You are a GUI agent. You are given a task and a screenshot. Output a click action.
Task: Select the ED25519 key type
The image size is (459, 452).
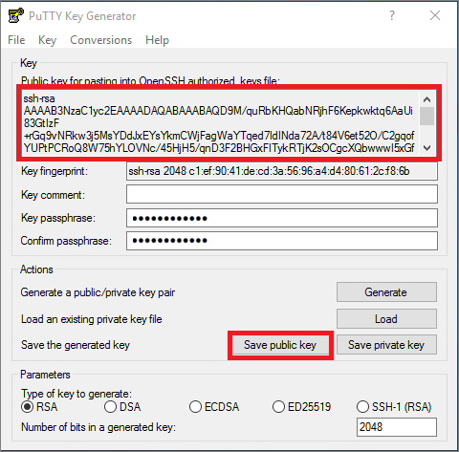[301, 407]
